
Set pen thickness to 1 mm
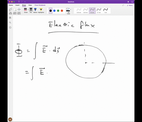[x=106, y=11]
